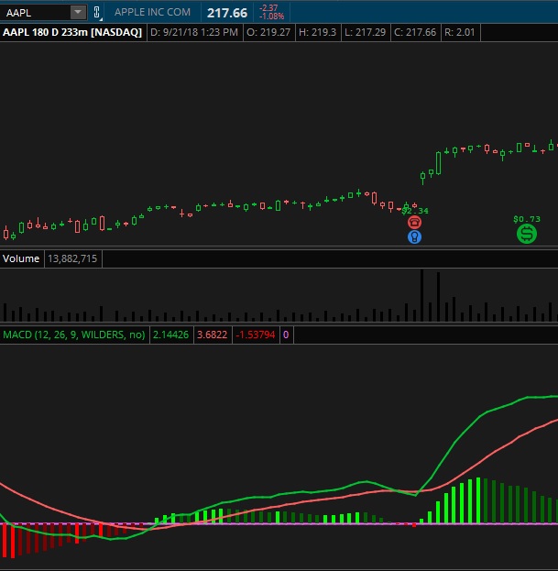Click the low price L: 217.29
This screenshot has height=571, width=558.
click(x=365, y=32)
